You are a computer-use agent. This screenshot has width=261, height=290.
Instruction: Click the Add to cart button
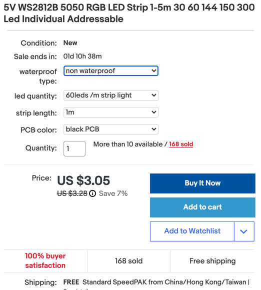tap(202, 207)
